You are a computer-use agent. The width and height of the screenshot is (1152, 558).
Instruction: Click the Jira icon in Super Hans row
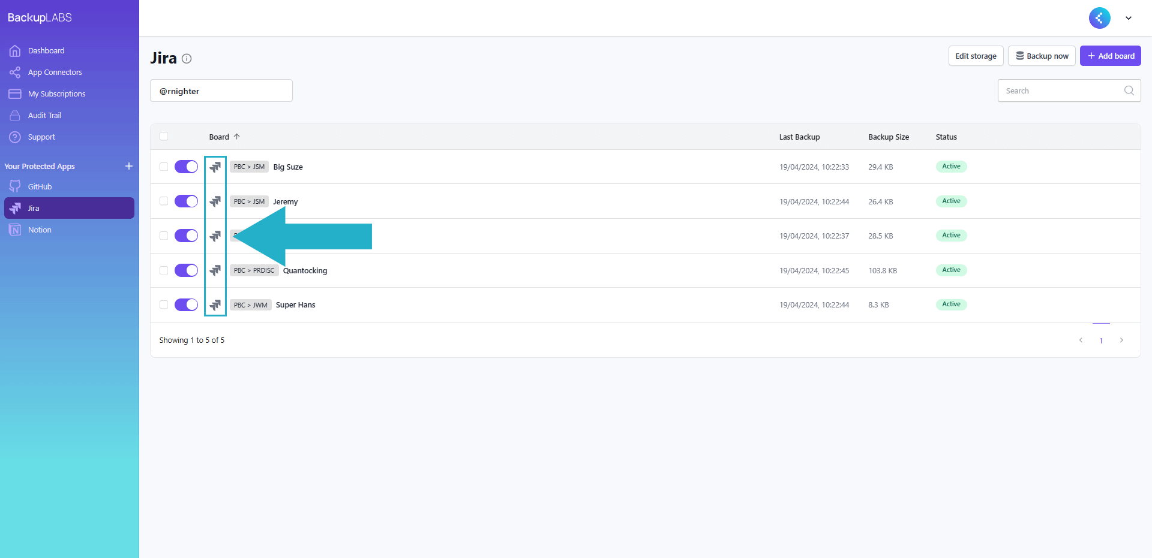pos(215,305)
